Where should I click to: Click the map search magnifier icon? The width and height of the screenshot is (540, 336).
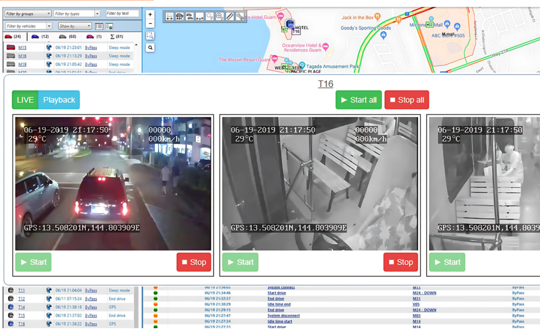coord(150,47)
